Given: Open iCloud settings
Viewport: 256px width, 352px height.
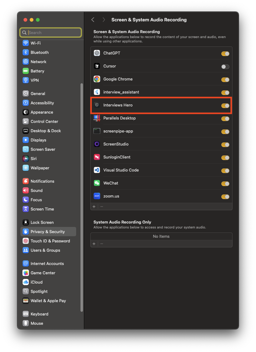Looking at the screenshot, I should click(x=48, y=282).
